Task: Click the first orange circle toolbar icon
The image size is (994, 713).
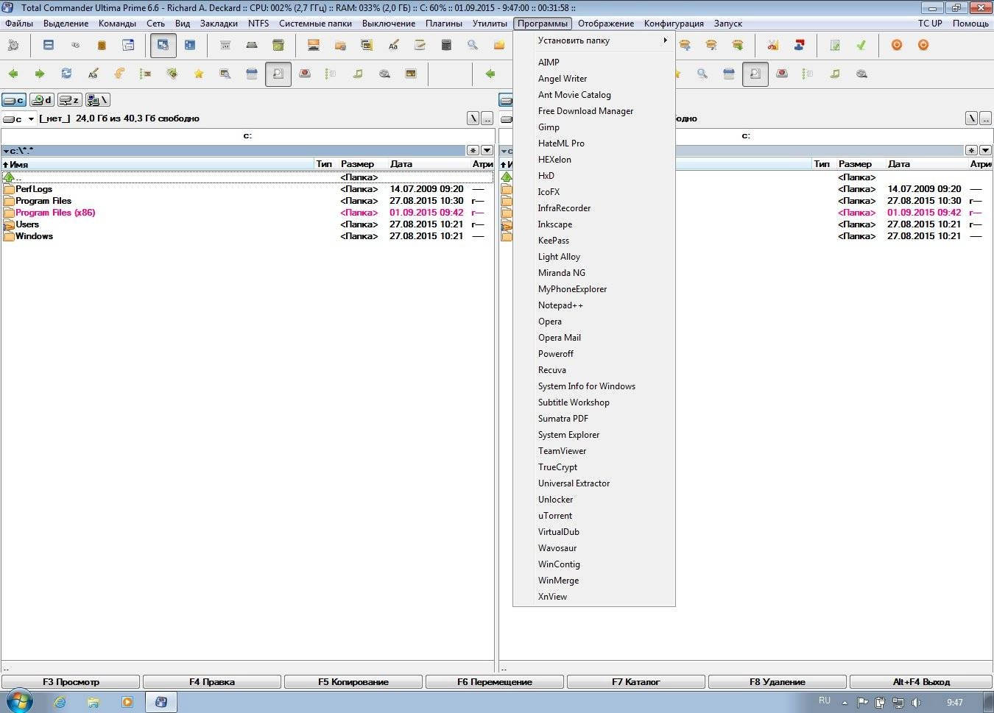Action: 897,46
